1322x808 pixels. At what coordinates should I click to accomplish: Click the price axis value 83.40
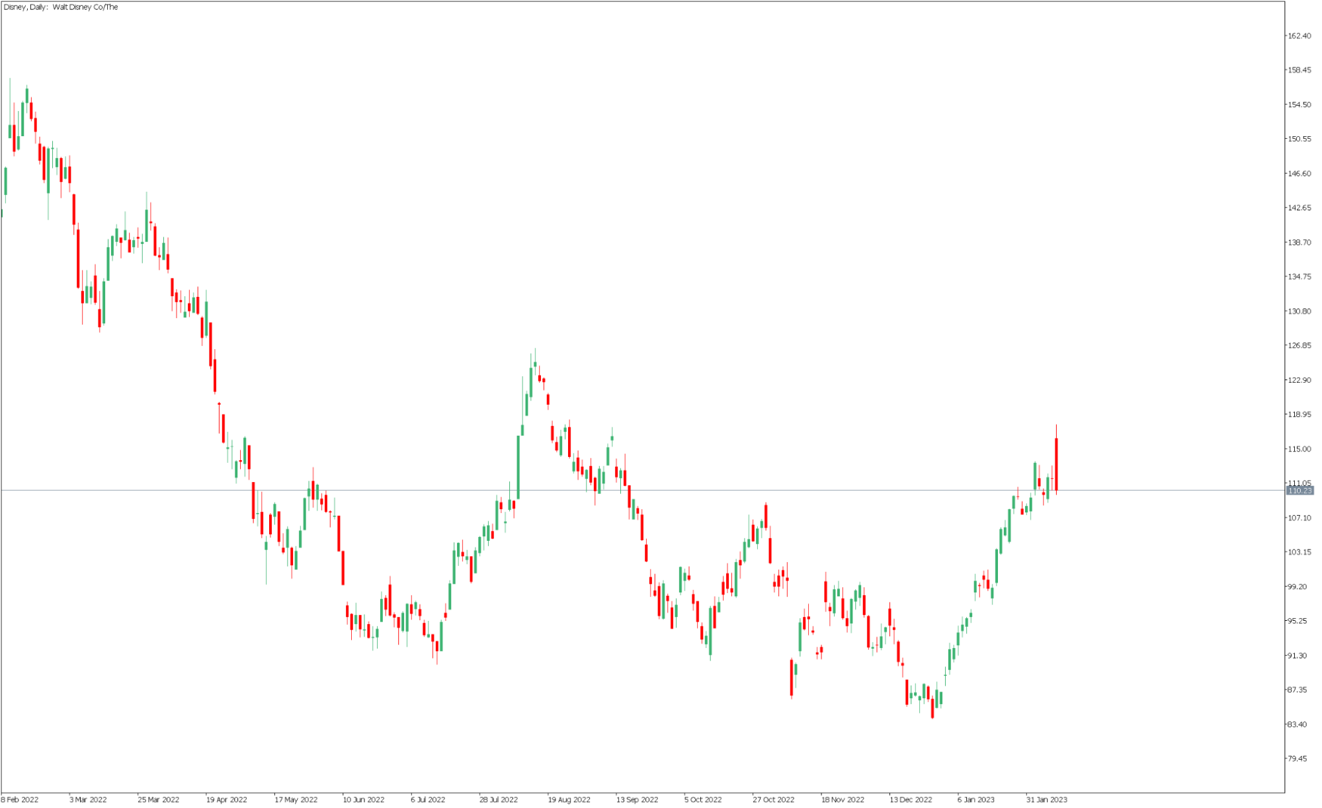coord(1297,725)
